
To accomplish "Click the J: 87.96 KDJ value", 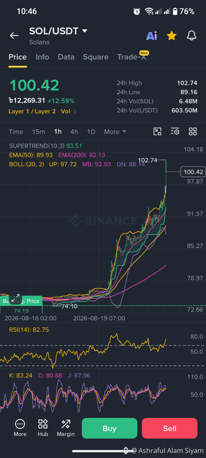I will (x=79, y=376).
